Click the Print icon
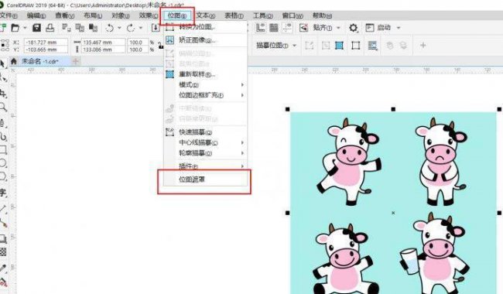The width and height of the screenshot is (503, 294). click(x=50, y=28)
